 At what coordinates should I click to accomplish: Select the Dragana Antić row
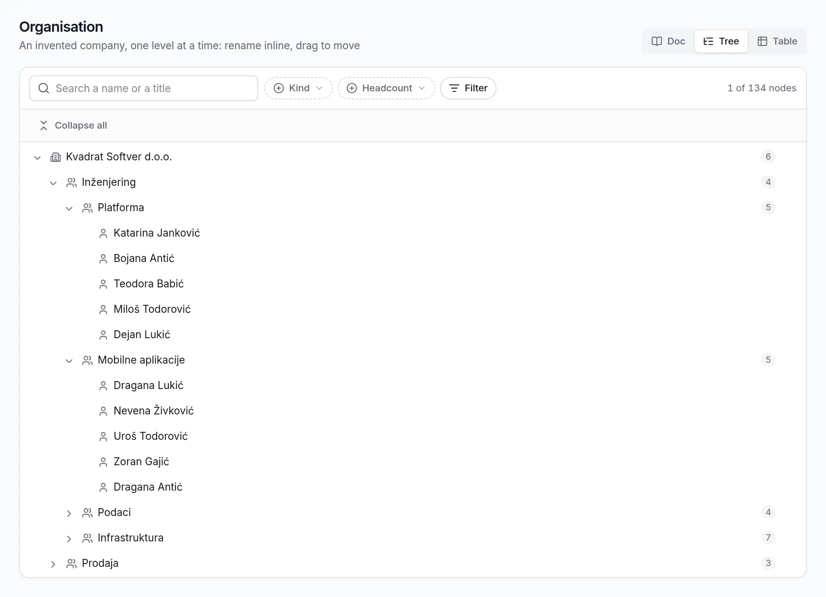click(x=413, y=487)
